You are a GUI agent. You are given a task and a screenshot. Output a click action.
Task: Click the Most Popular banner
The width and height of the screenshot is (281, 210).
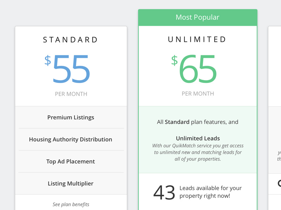[x=197, y=17]
